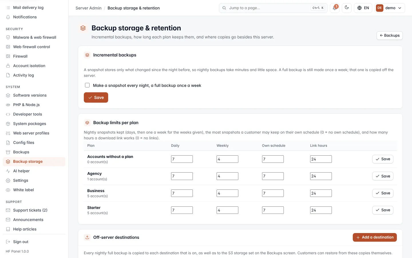Click the Server Admin breadcrumb link

click(x=88, y=8)
